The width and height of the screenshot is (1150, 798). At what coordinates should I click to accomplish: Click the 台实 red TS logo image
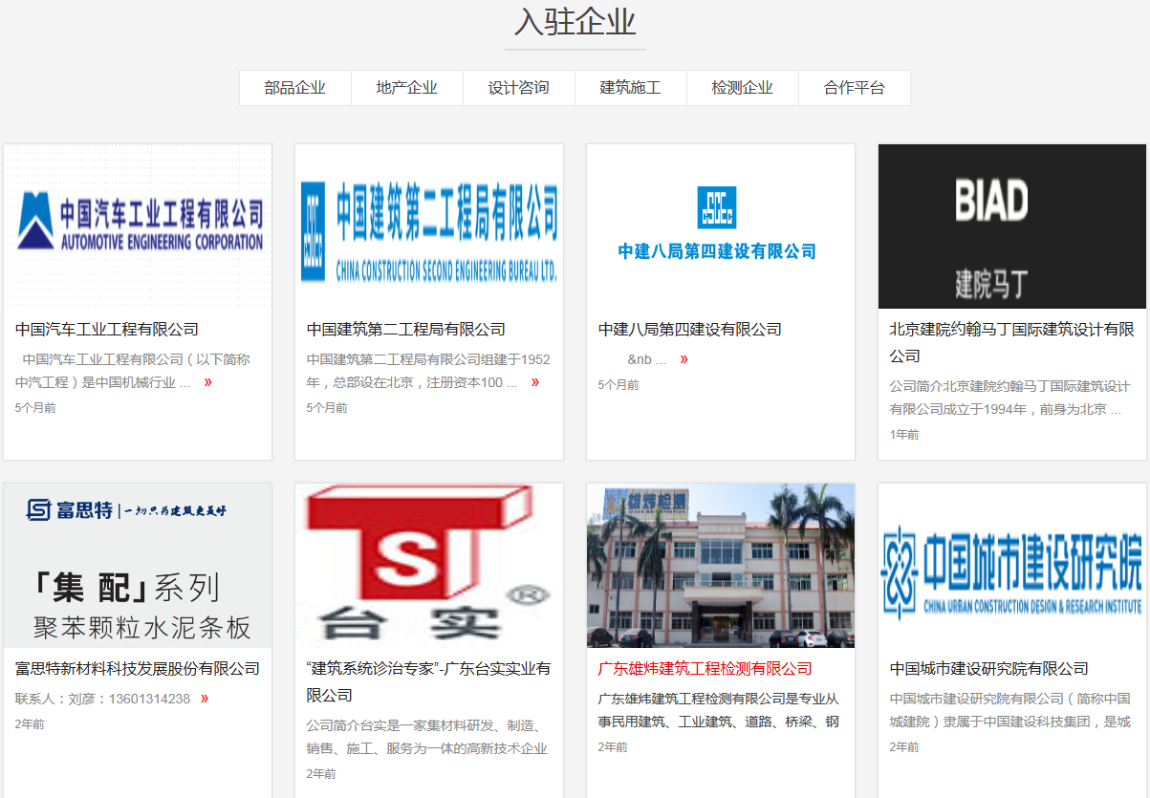click(429, 566)
